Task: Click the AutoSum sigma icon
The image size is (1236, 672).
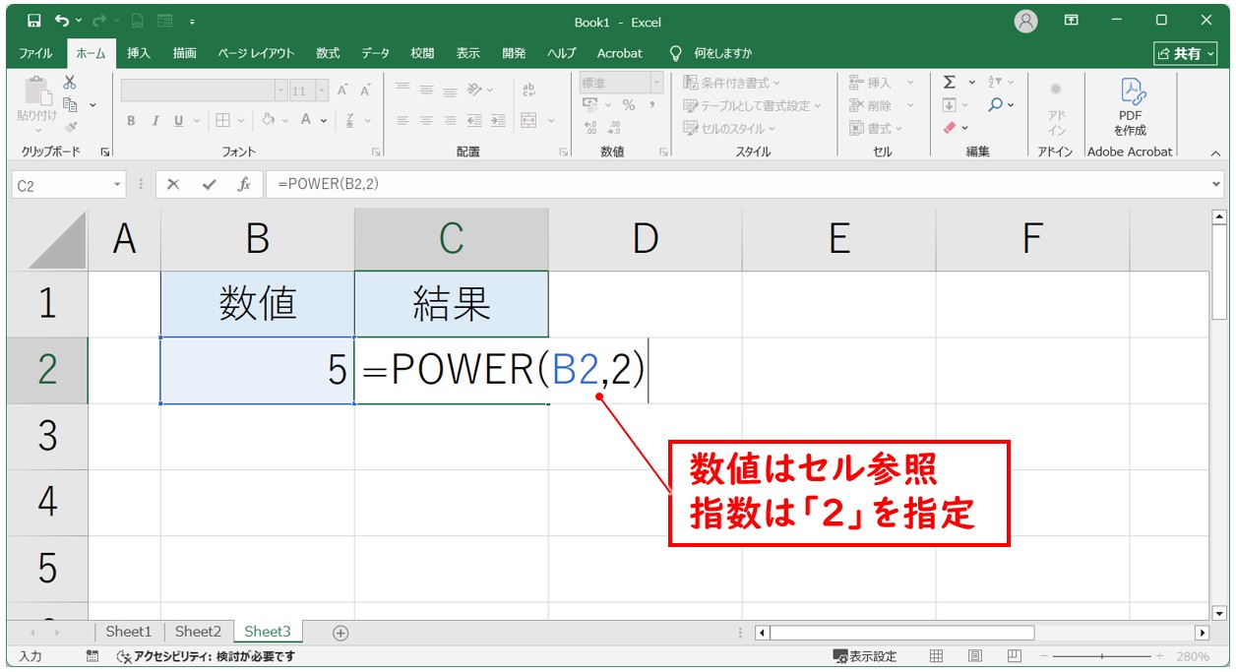Action: [950, 83]
